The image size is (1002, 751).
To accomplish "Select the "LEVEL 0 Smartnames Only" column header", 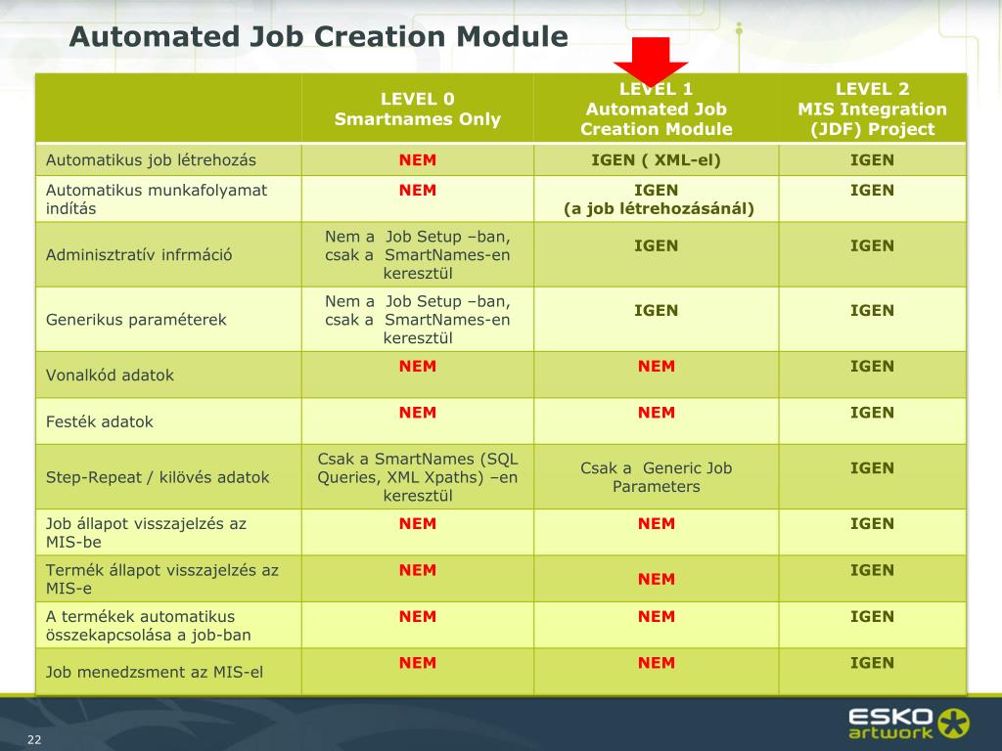I will 417,110.
